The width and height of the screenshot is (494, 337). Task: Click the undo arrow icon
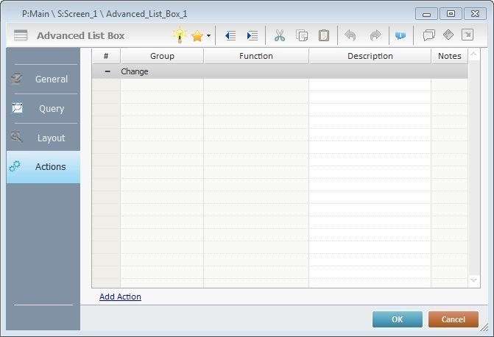click(x=350, y=35)
